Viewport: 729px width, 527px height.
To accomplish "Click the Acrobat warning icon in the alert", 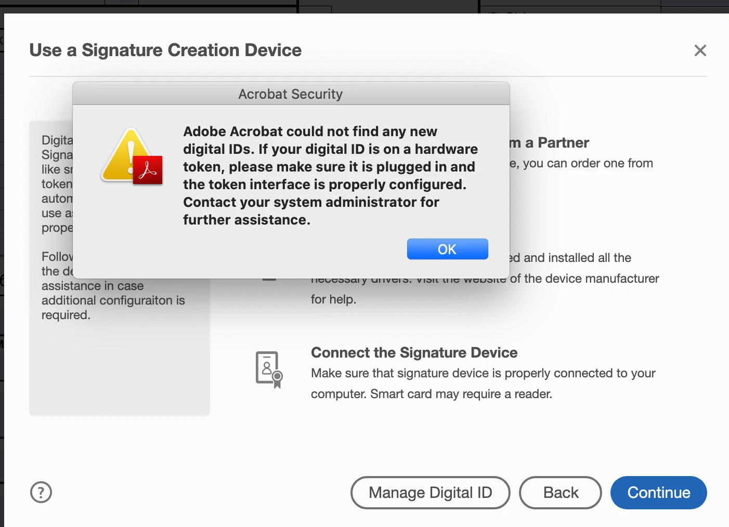I will pyautogui.click(x=132, y=156).
